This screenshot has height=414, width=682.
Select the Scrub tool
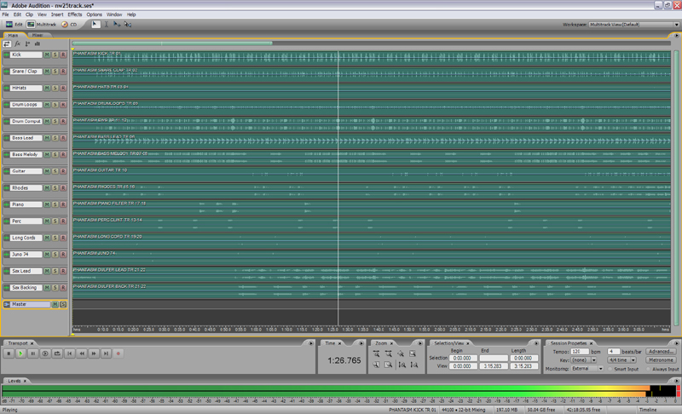127,25
